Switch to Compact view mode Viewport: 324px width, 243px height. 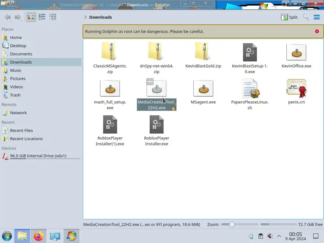point(42,17)
